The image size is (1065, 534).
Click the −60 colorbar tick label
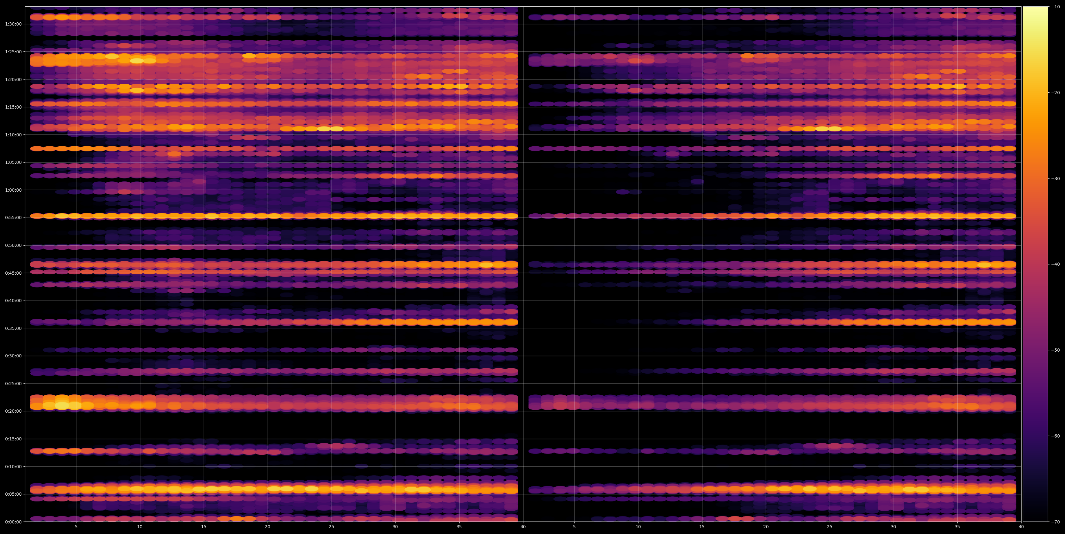(1055, 436)
